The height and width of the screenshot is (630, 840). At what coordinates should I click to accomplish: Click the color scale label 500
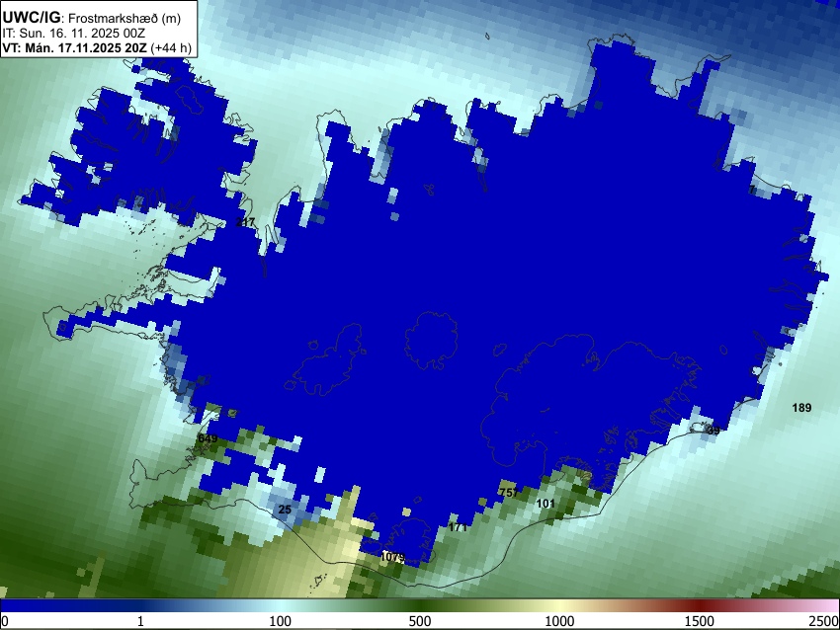point(420,621)
